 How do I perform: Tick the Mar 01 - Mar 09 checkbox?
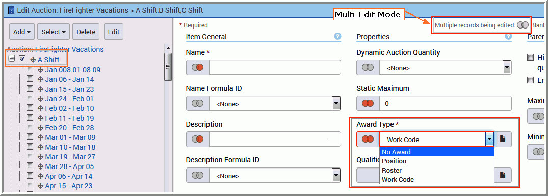[x=30, y=137]
